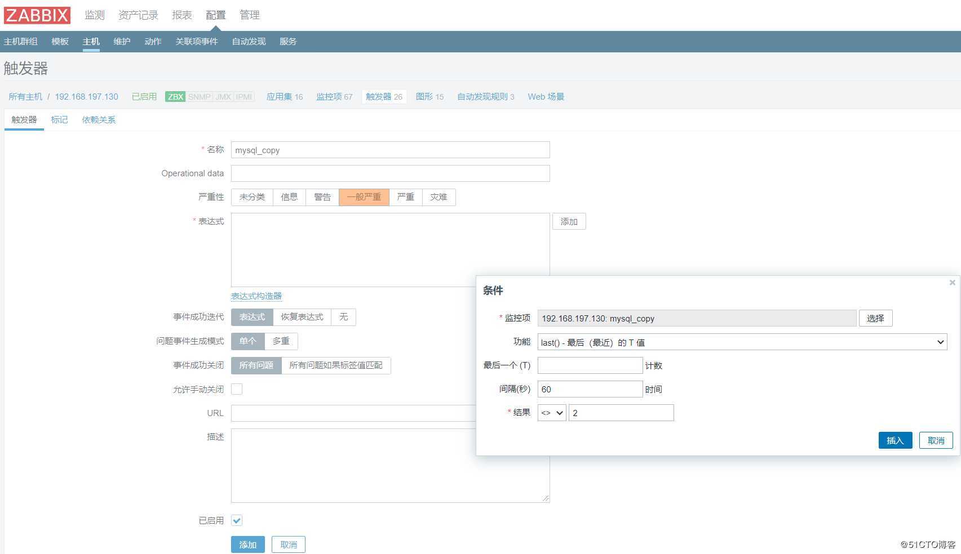Open 应用集 16 link
Screen dimensions: 961x554
(285, 97)
